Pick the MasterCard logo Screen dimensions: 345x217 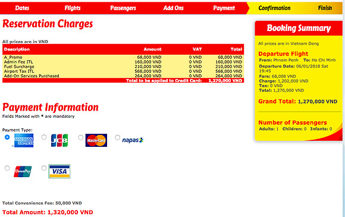pyautogui.click(x=96, y=140)
